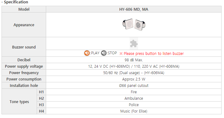Click the Music (For Elise) value
This screenshot has width=224, height=118.
coord(134,111)
